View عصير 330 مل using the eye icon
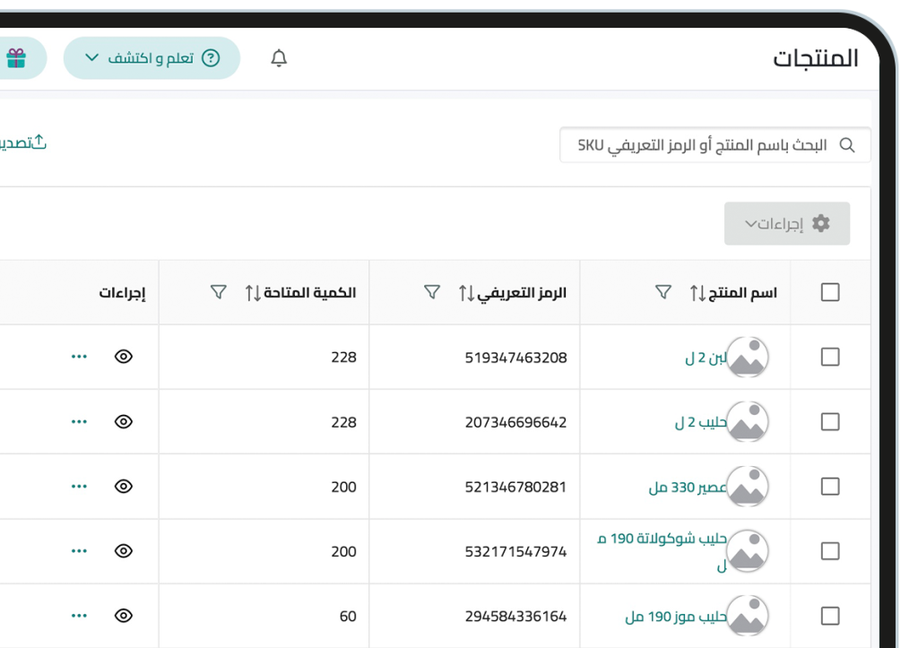 point(124,486)
